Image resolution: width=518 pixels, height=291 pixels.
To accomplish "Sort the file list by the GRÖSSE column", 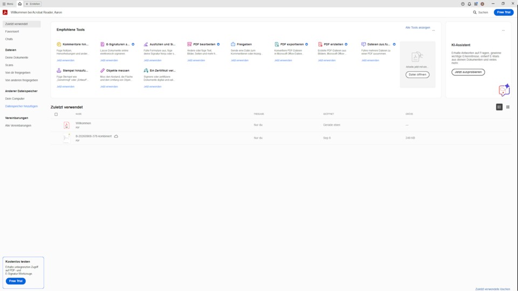I will 410,114.
